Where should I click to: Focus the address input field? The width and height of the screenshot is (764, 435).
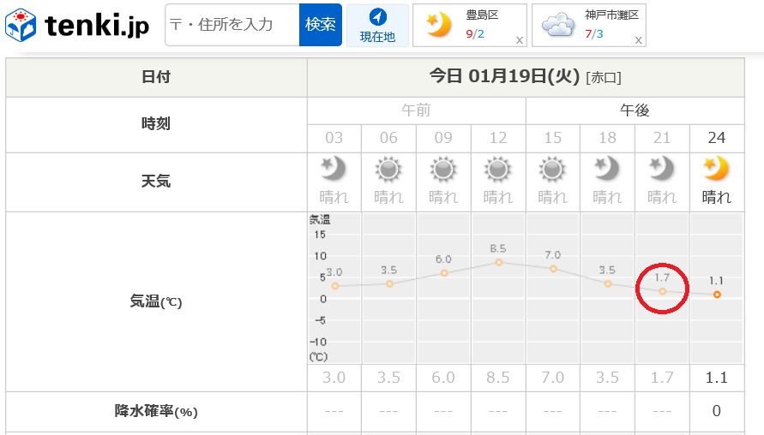pyautogui.click(x=232, y=25)
